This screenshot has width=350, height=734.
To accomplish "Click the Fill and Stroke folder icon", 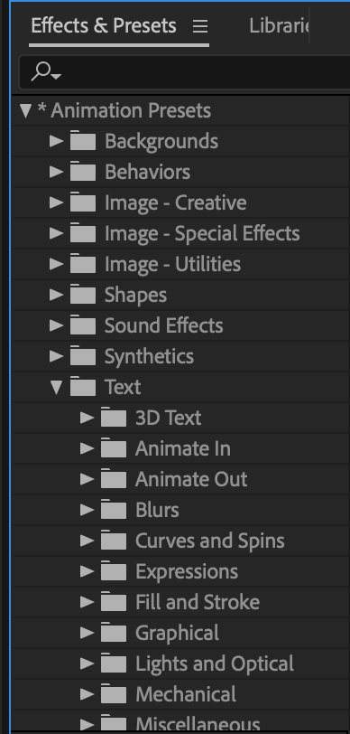I will [x=114, y=602].
